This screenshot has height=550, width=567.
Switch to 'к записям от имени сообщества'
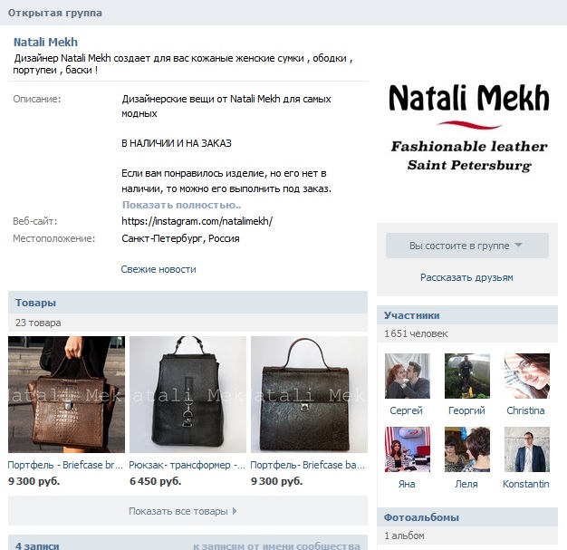(276, 545)
